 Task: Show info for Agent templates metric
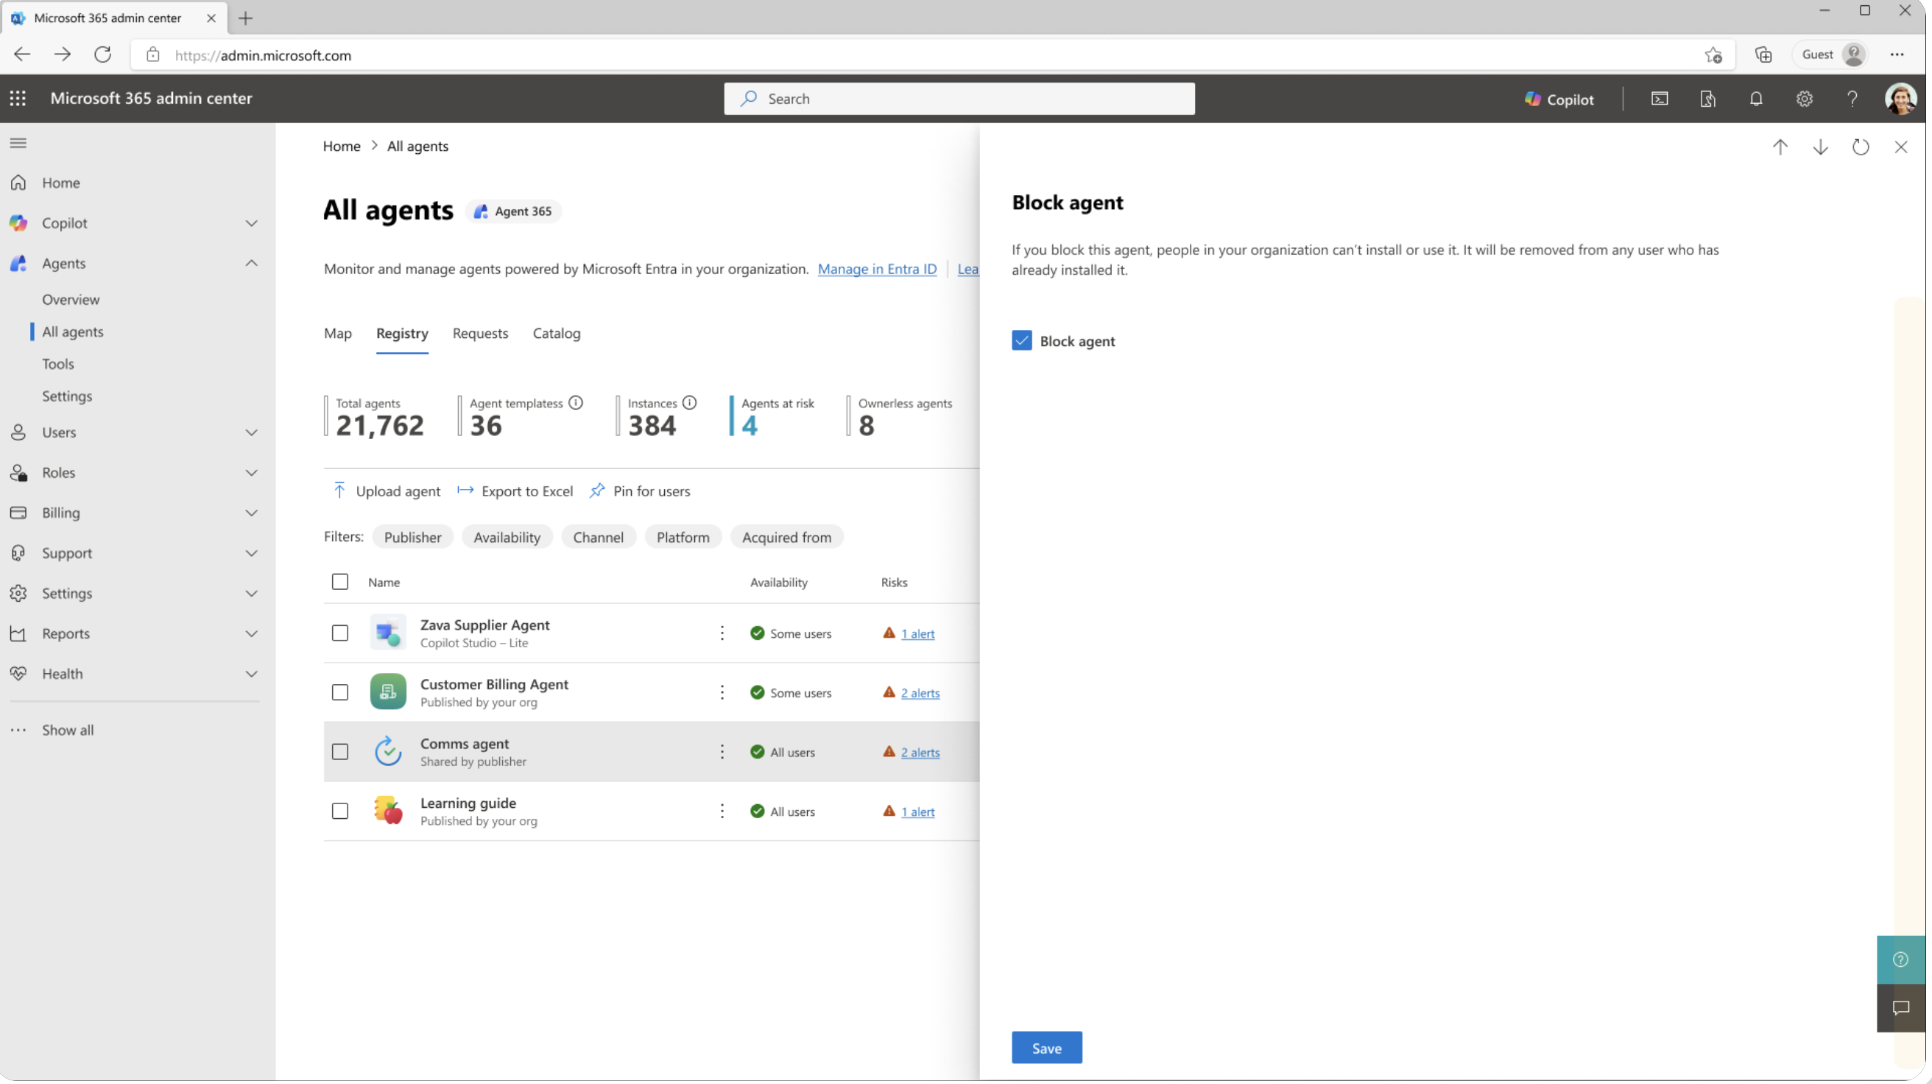[x=576, y=403]
